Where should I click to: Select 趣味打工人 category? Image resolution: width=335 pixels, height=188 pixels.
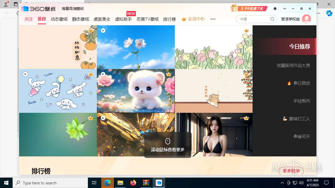click(297, 119)
